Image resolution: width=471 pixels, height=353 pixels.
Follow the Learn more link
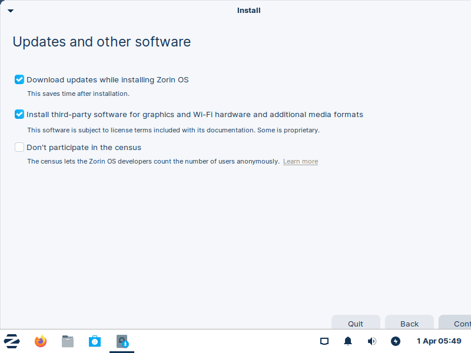tap(300, 161)
